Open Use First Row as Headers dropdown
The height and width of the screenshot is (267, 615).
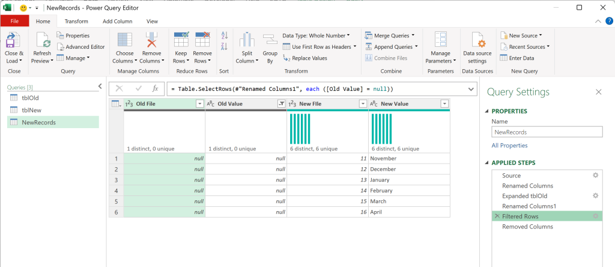[x=355, y=47]
